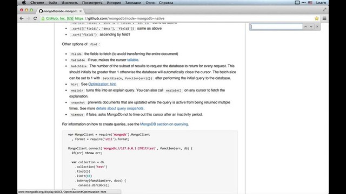Open the Optimization: hint link
346x194 pixels.
[x=102, y=84]
